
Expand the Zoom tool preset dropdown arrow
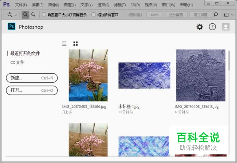tap(16, 15)
